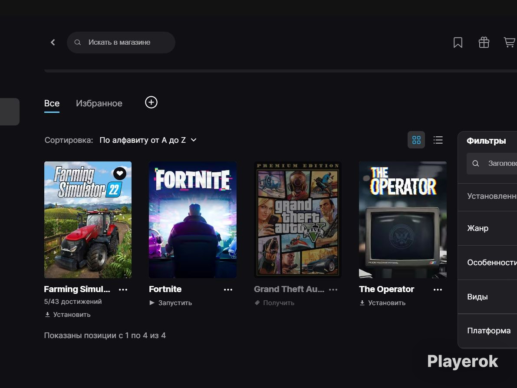Expand the Установленные filter
The height and width of the screenshot is (388, 517).
(x=487, y=196)
